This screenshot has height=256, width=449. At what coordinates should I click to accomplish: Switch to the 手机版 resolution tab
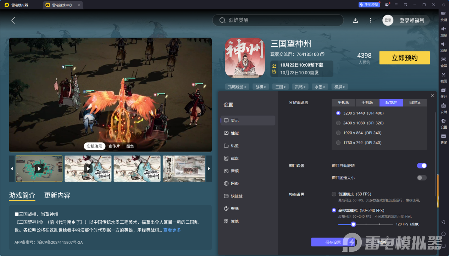pyautogui.click(x=367, y=102)
